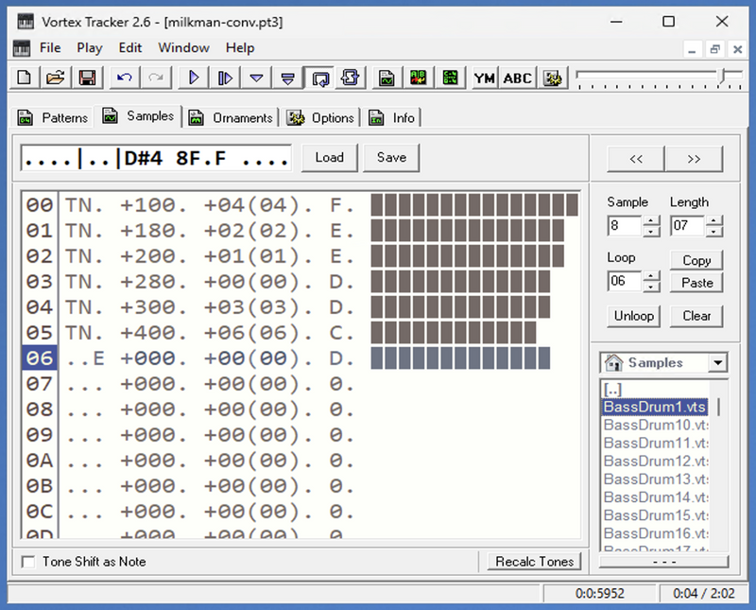Viewport: 756px width, 610px height.
Task: Expand the Samples folder dropdown
Action: pyautogui.click(x=718, y=362)
